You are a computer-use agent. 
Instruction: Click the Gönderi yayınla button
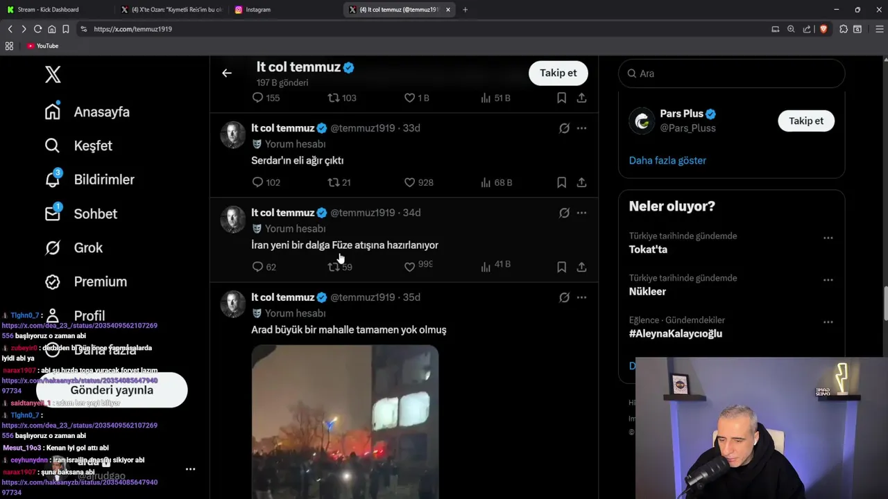point(112,390)
